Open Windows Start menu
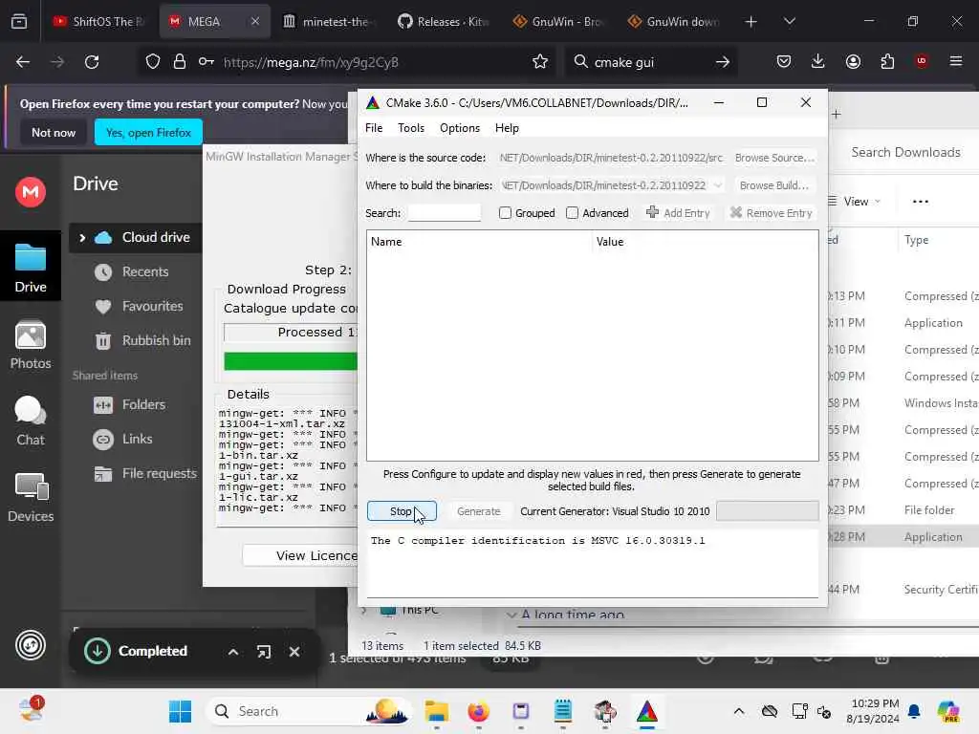 pos(181,711)
